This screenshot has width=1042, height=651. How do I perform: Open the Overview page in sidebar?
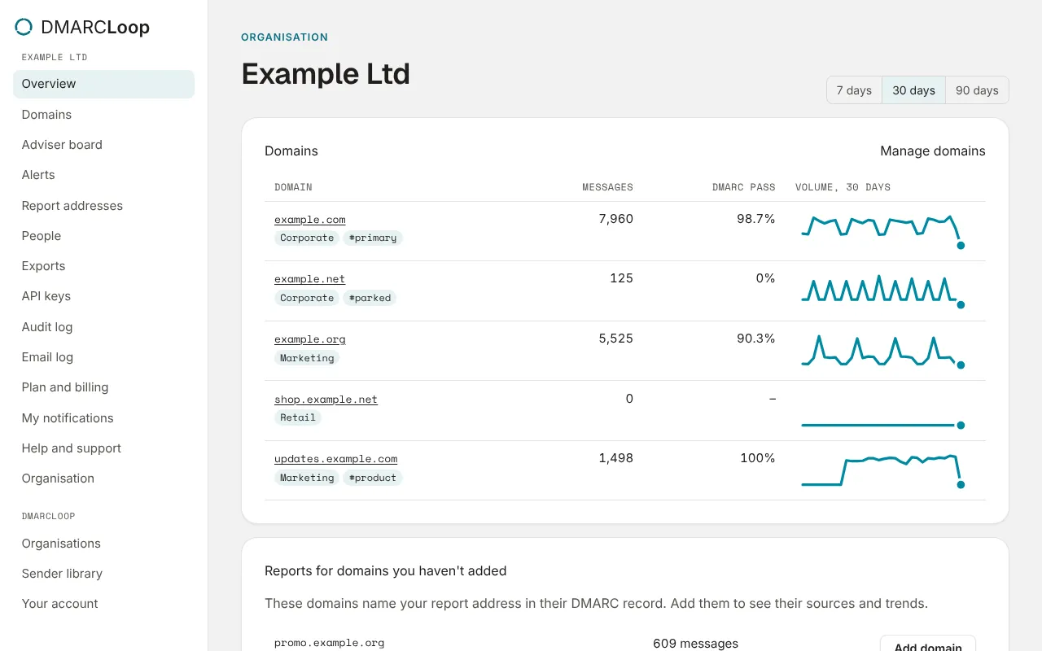(x=103, y=84)
